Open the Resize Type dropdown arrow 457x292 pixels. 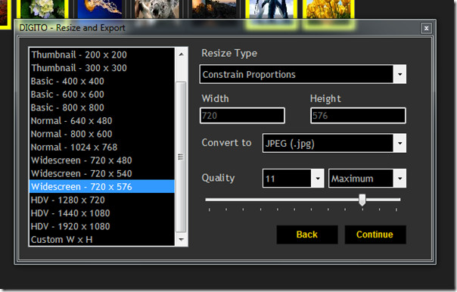click(399, 74)
